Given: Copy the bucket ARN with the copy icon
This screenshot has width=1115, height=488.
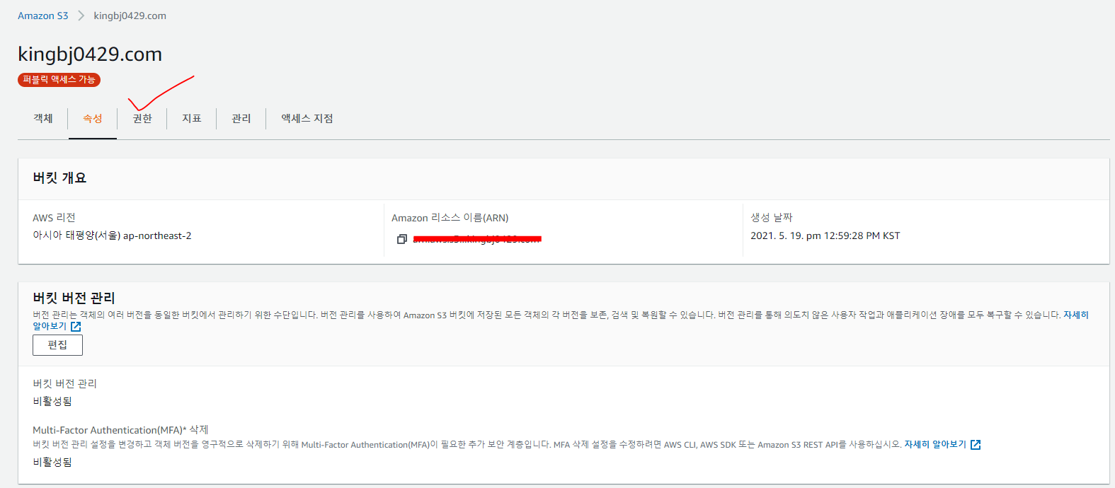Looking at the screenshot, I should (401, 239).
